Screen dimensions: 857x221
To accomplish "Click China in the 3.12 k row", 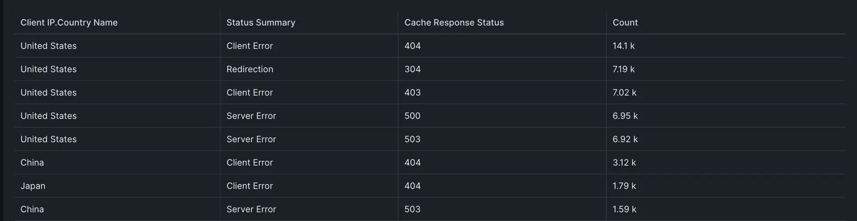I will click(x=32, y=163).
